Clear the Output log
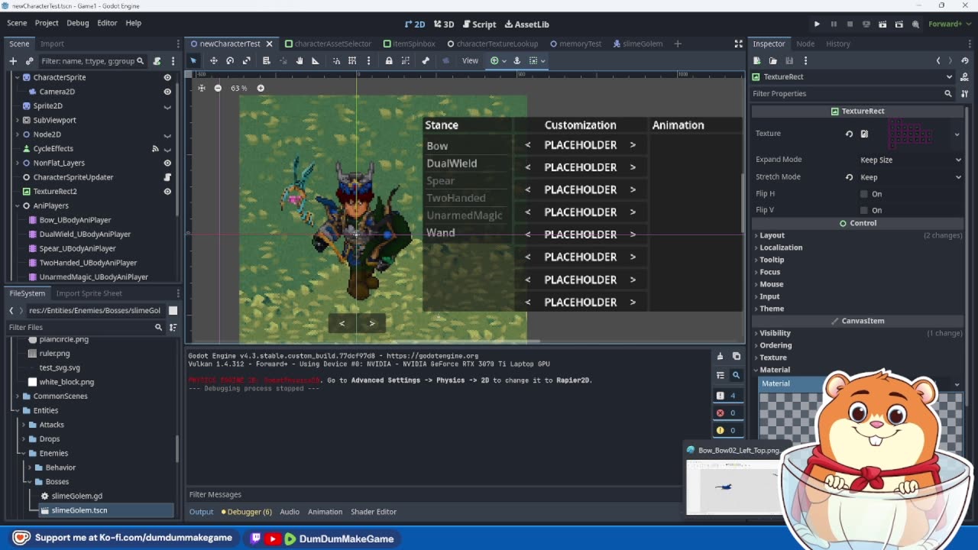Viewport: 978px width, 550px height. pos(720,356)
